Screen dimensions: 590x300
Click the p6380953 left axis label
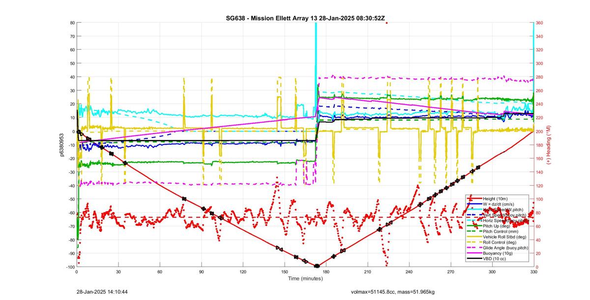point(62,145)
